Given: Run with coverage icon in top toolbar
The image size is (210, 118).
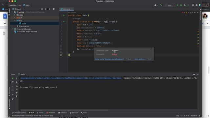Looking at the screenshot, I should click(185, 5).
